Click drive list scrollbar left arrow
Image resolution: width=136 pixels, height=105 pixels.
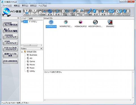coord(22,45)
